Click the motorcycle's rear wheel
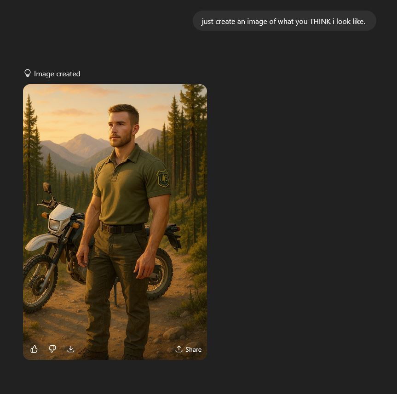 click(159, 274)
